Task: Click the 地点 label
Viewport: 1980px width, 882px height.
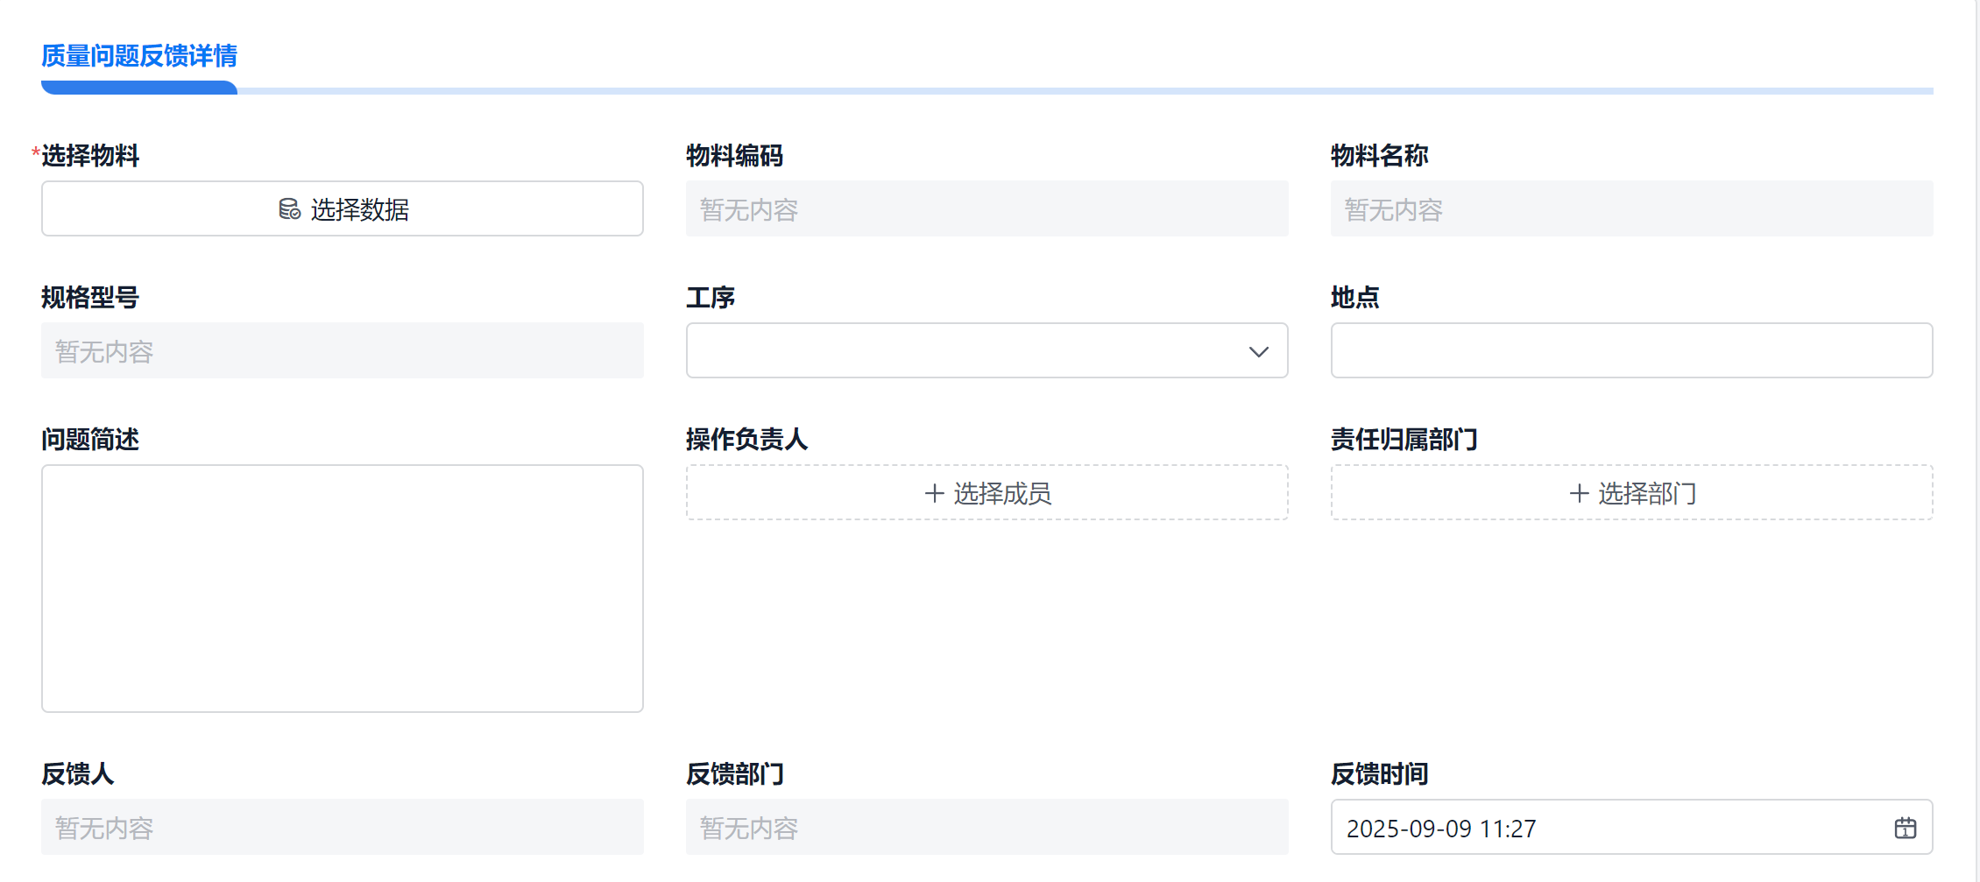Action: click(1355, 298)
